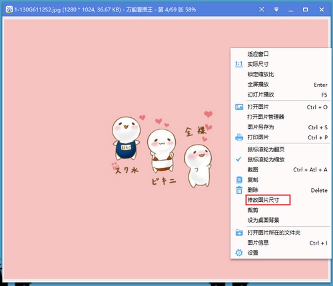Image resolution: width=333 pixels, height=286 pixels.
Task: Click the checkmark beside 鼠标滚轮为缩放
Action: click(238, 159)
